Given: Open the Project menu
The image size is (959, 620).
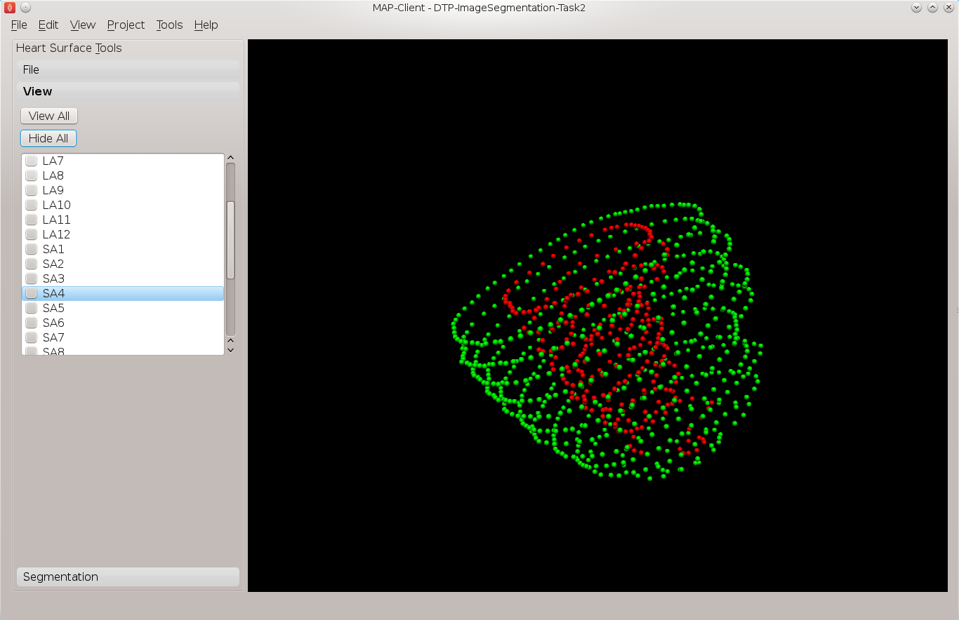Looking at the screenshot, I should tap(126, 25).
